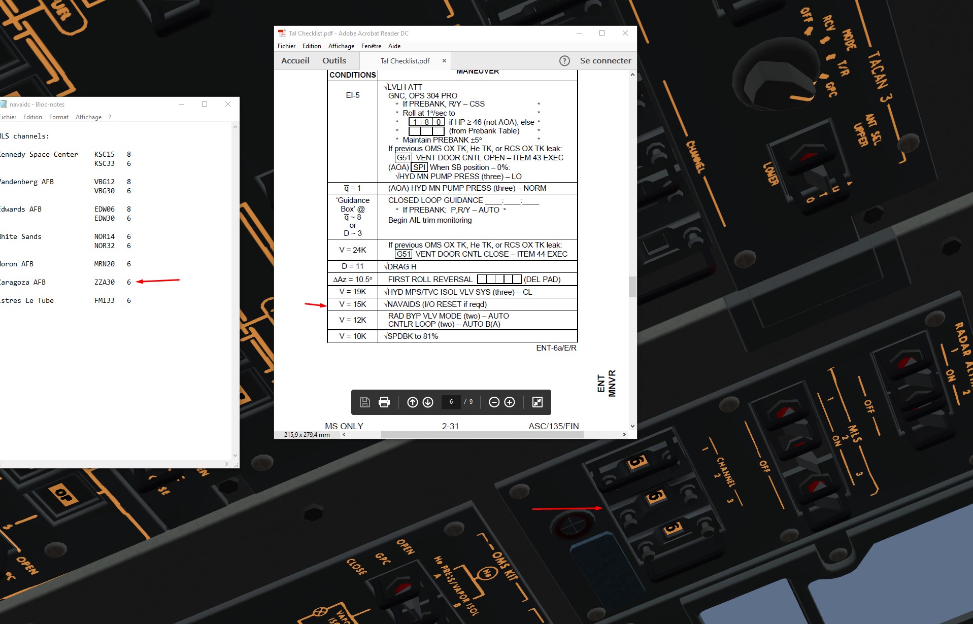Screen dimensions: 973x624
Task: Go to the previous PDF page
Action: point(413,402)
